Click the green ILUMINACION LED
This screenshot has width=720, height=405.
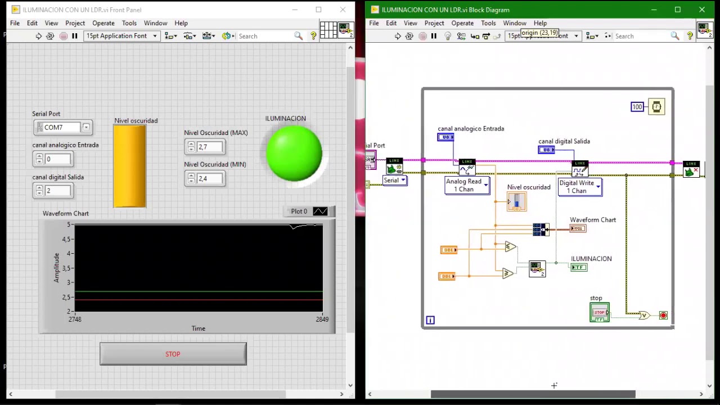click(x=294, y=154)
